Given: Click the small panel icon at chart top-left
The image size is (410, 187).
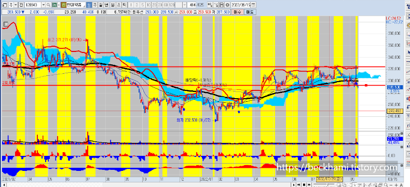Looking at the screenshot, I should 6,24.
